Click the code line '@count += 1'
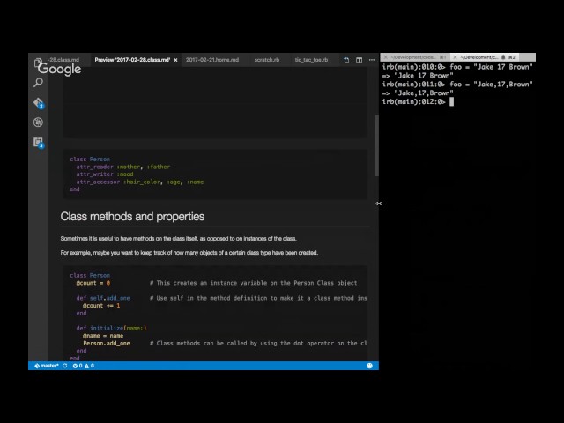The height and width of the screenshot is (423, 564). pos(101,306)
